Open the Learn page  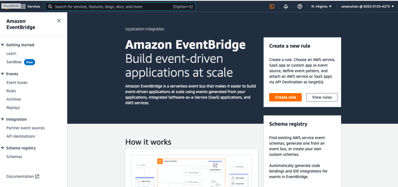coord(11,53)
